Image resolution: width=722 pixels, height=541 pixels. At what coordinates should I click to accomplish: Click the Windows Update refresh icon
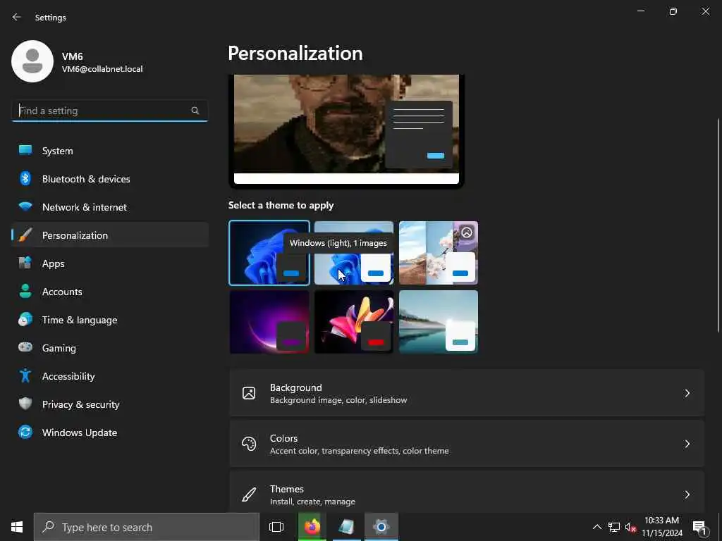coord(25,432)
